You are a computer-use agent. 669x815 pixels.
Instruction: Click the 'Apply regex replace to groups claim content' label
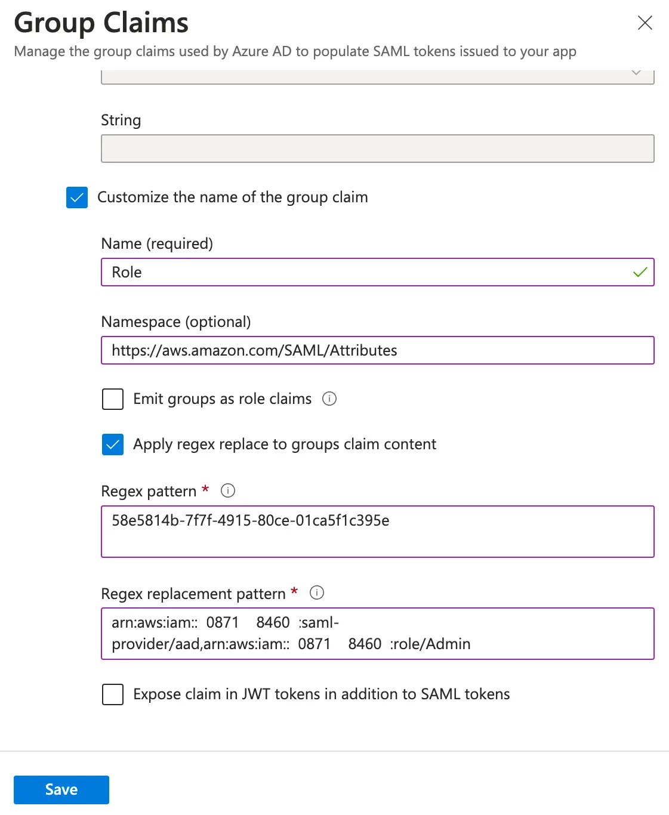pyautogui.click(x=284, y=444)
